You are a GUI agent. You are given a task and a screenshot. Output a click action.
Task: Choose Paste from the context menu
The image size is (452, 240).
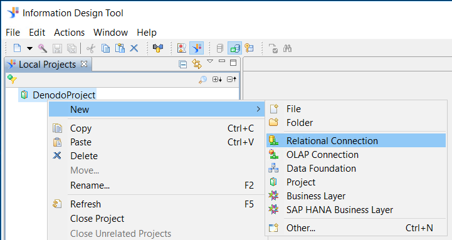[157, 142]
